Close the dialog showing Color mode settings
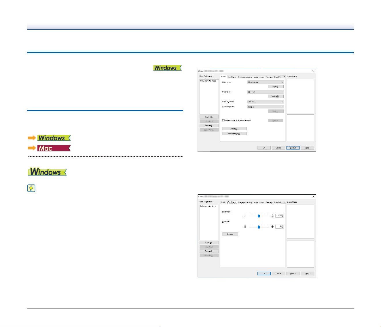 [x=313, y=71]
